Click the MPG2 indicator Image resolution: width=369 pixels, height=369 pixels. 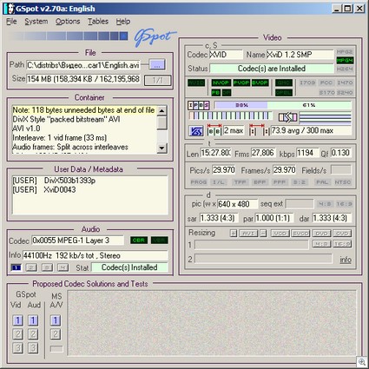[345, 52]
